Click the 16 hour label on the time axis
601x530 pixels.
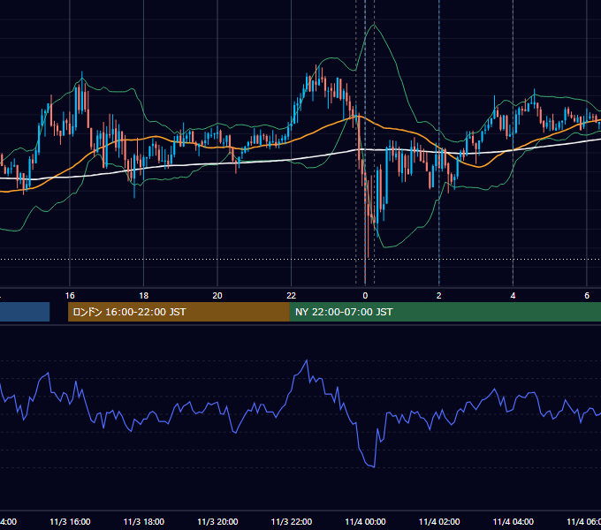coord(70,296)
